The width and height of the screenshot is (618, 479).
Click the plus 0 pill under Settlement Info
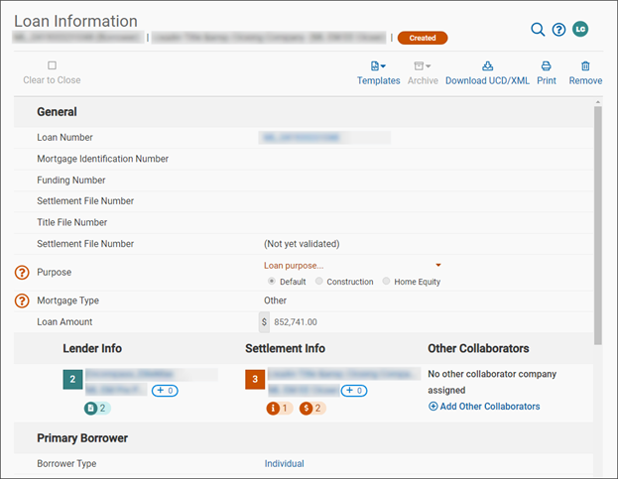coord(354,391)
